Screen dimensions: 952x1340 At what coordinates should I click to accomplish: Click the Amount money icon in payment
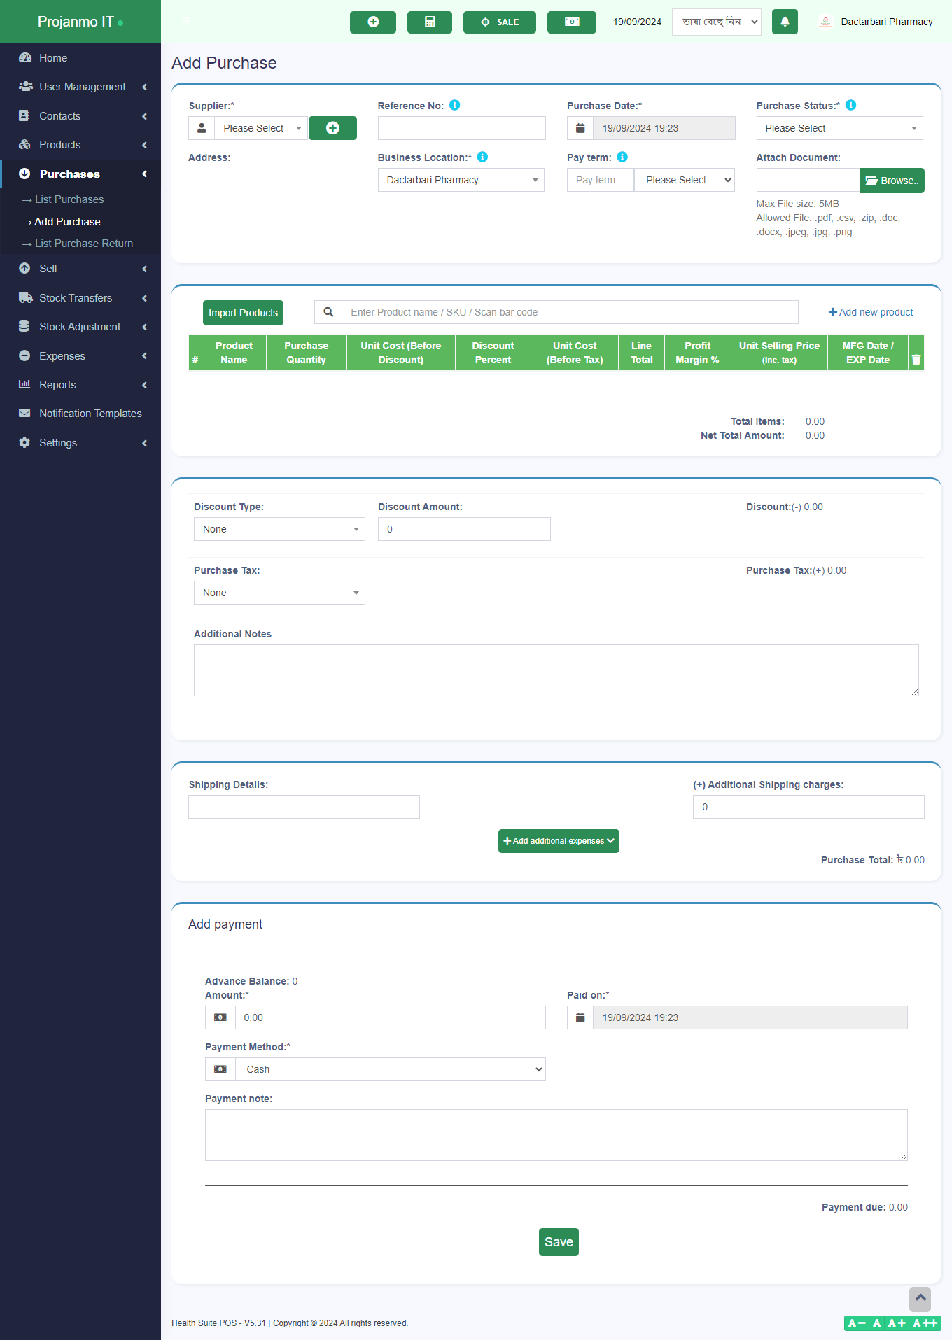220,1017
